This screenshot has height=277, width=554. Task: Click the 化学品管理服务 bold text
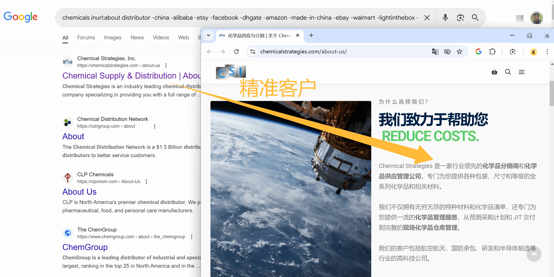point(436,217)
